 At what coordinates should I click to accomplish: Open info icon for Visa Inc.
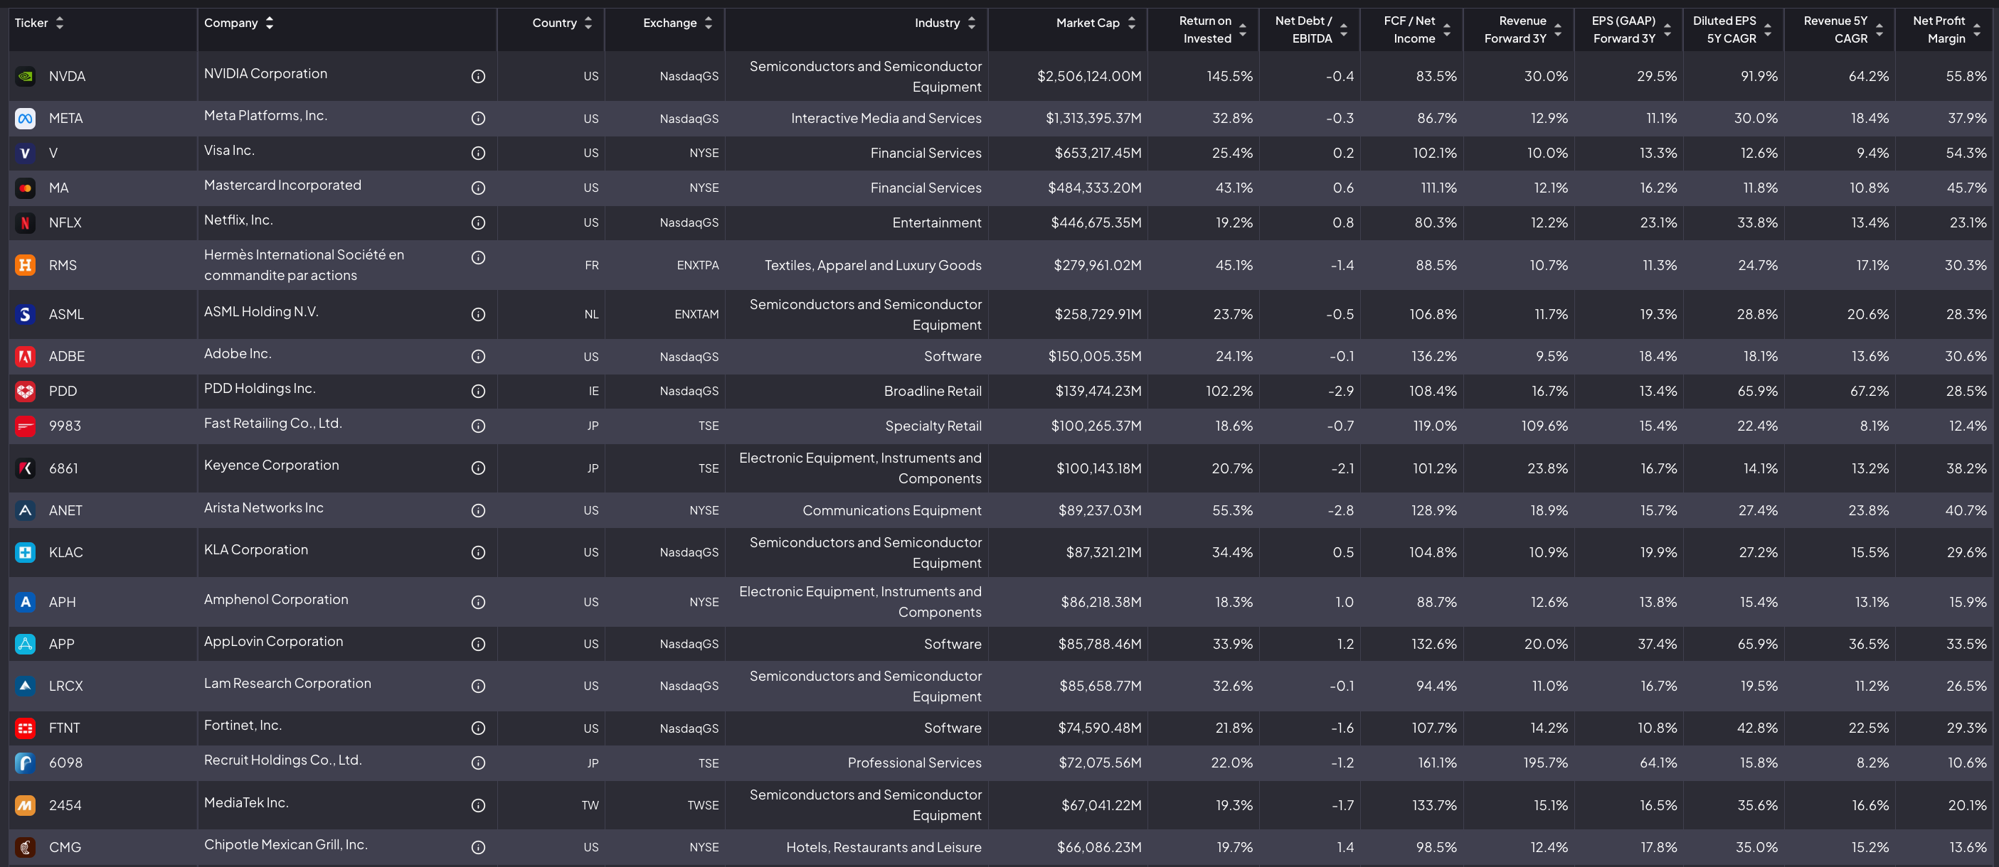[478, 153]
